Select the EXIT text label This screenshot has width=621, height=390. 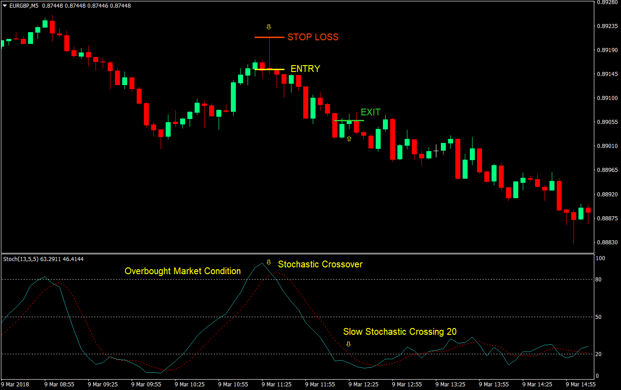[x=371, y=112]
